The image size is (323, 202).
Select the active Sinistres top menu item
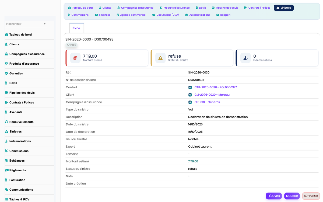[x=284, y=8]
